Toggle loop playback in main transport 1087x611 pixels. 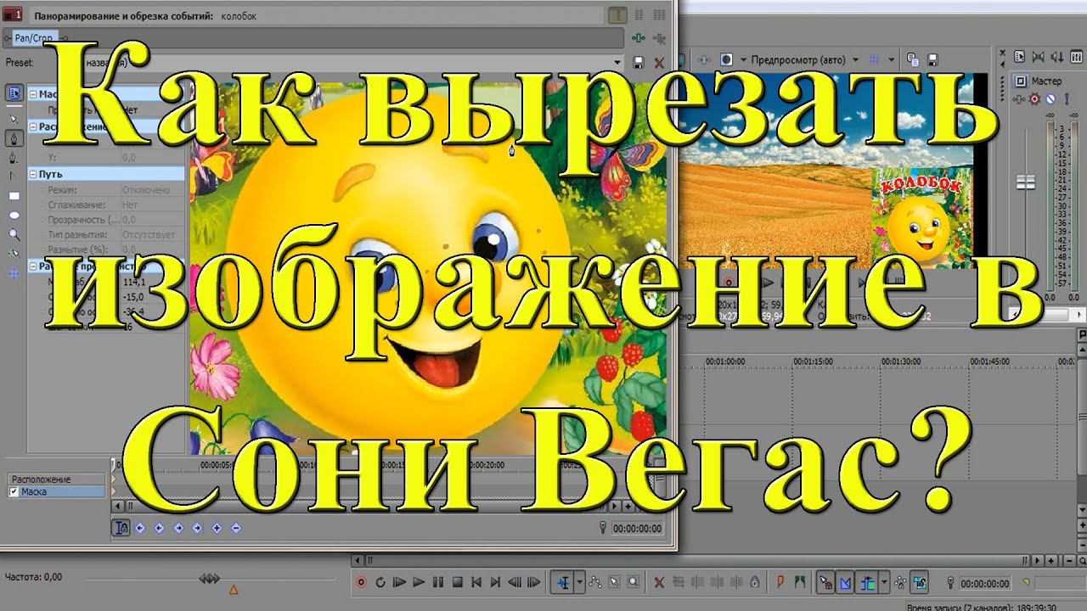pos(380,583)
